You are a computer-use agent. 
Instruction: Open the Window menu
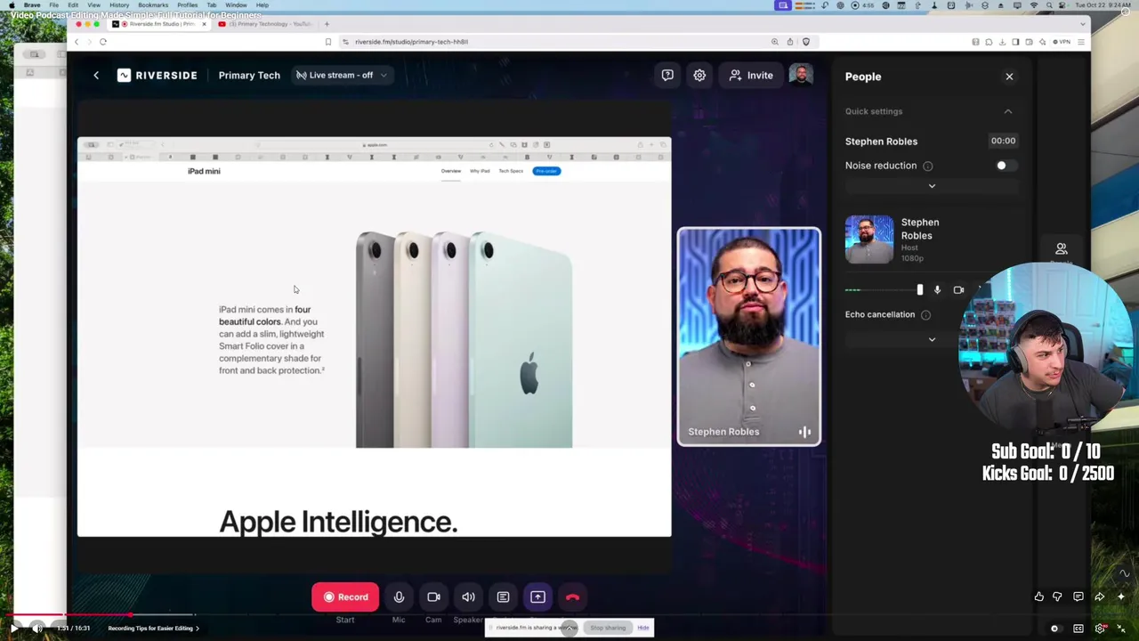tap(236, 5)
